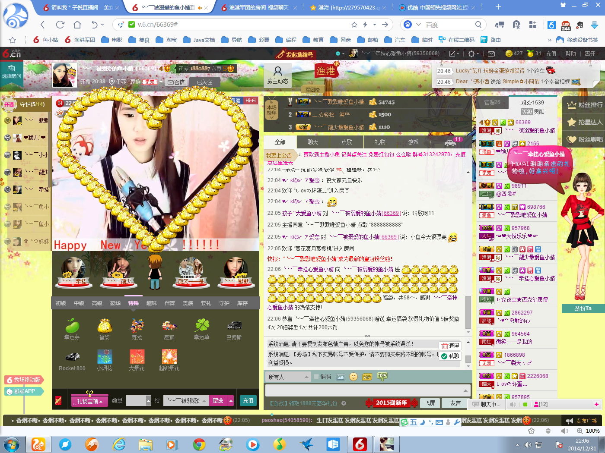Switch to the 礼物 gifts tab
Viewport: 605px width, 453px height.
[380, 142]
